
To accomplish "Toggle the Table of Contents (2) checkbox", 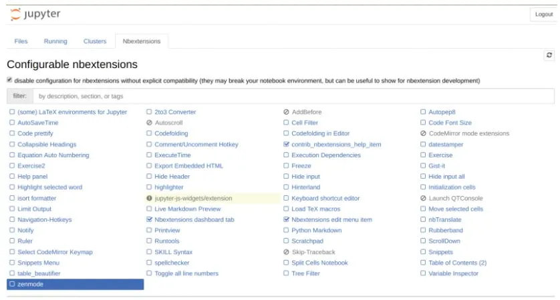I will (423, 263).
